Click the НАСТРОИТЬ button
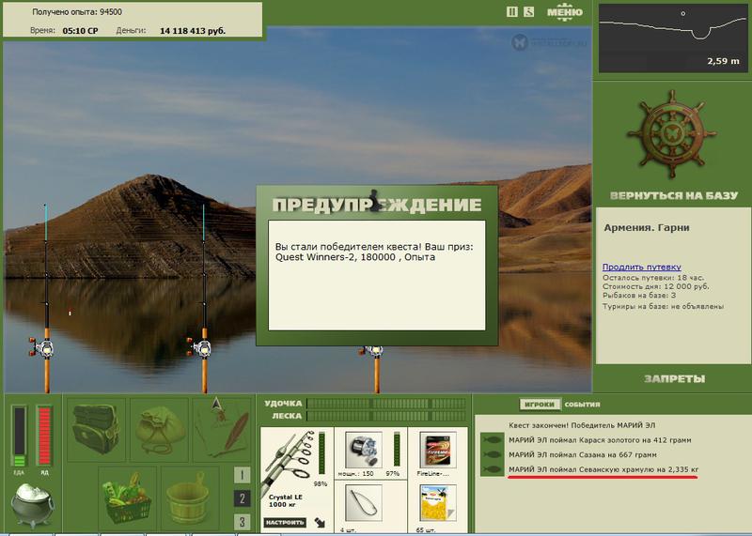Screen dimensions: 752x536 pyautogui.click(x=285, y=522)
